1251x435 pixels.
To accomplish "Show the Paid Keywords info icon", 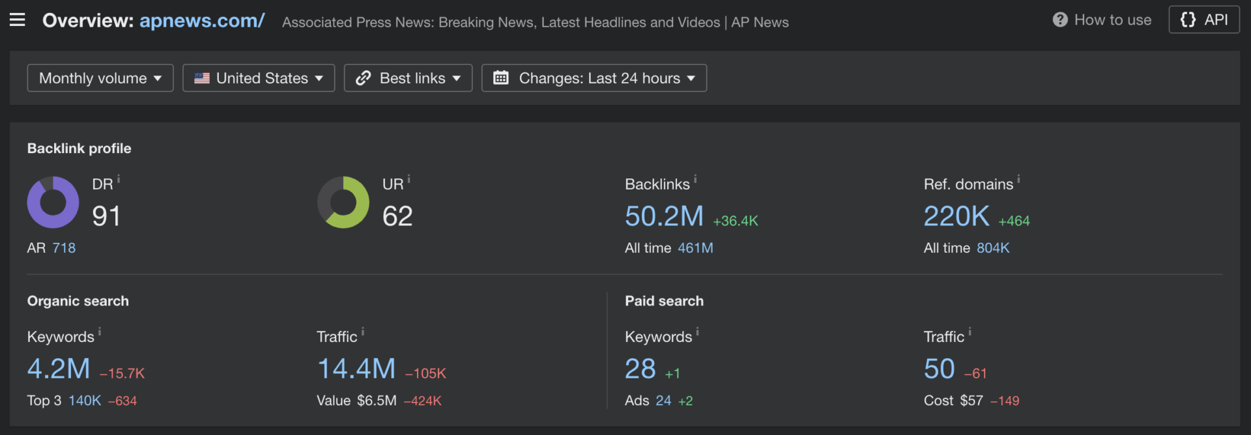I will pos(697,331).
